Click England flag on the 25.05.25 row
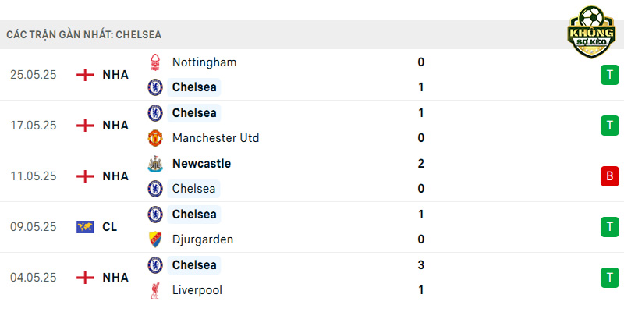Image resolution: width=624 pixels, height=312 pixels. tap(85, 75)
